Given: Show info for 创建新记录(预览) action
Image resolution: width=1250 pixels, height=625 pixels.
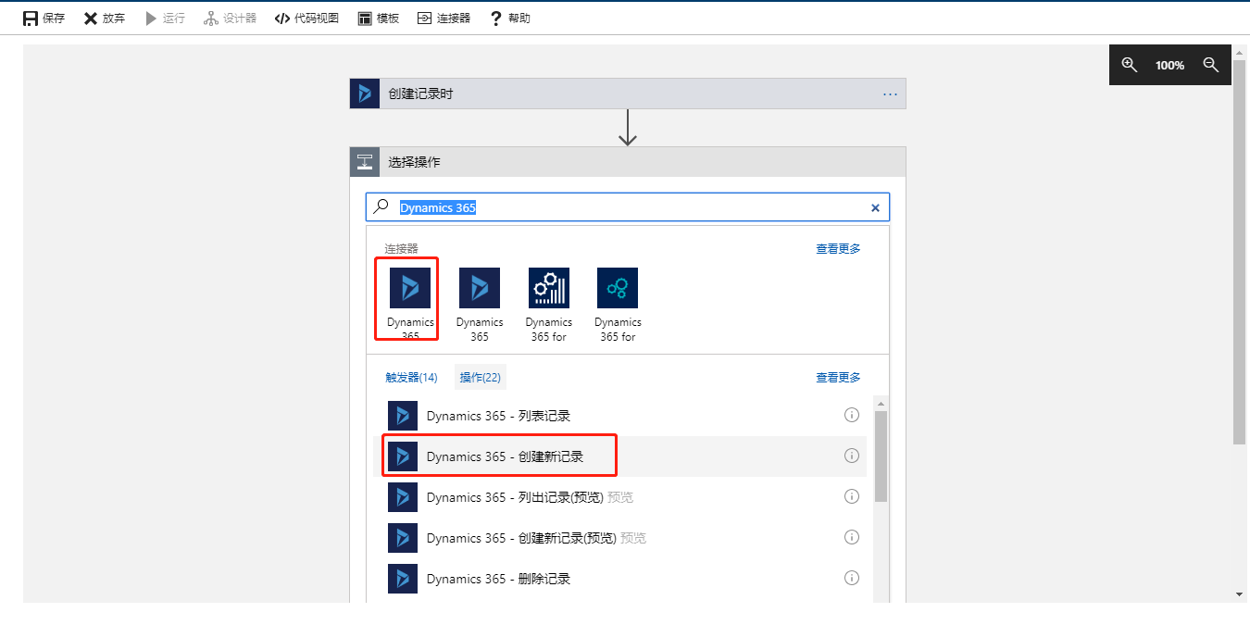Looking at the screenshot, I should click(852, 537).
